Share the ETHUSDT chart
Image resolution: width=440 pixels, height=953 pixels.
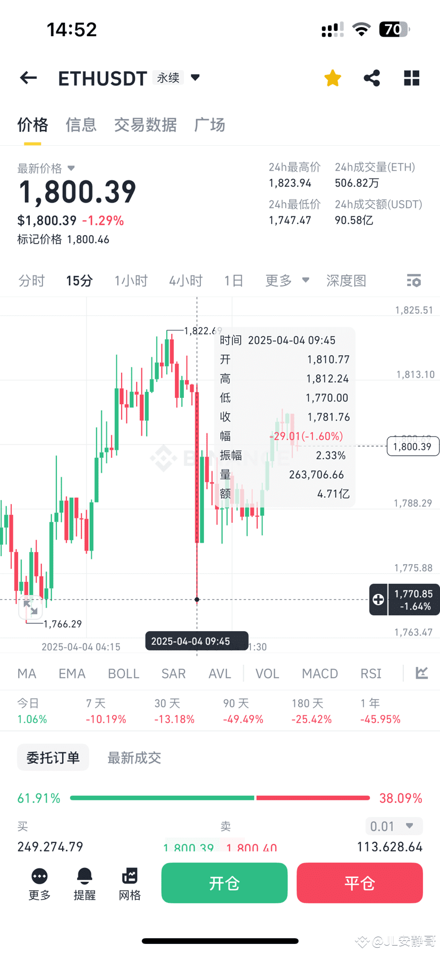[x=371, y=78]
